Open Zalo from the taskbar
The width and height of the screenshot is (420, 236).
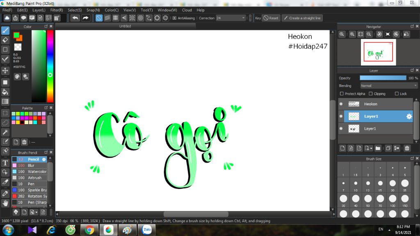point(147,230)
